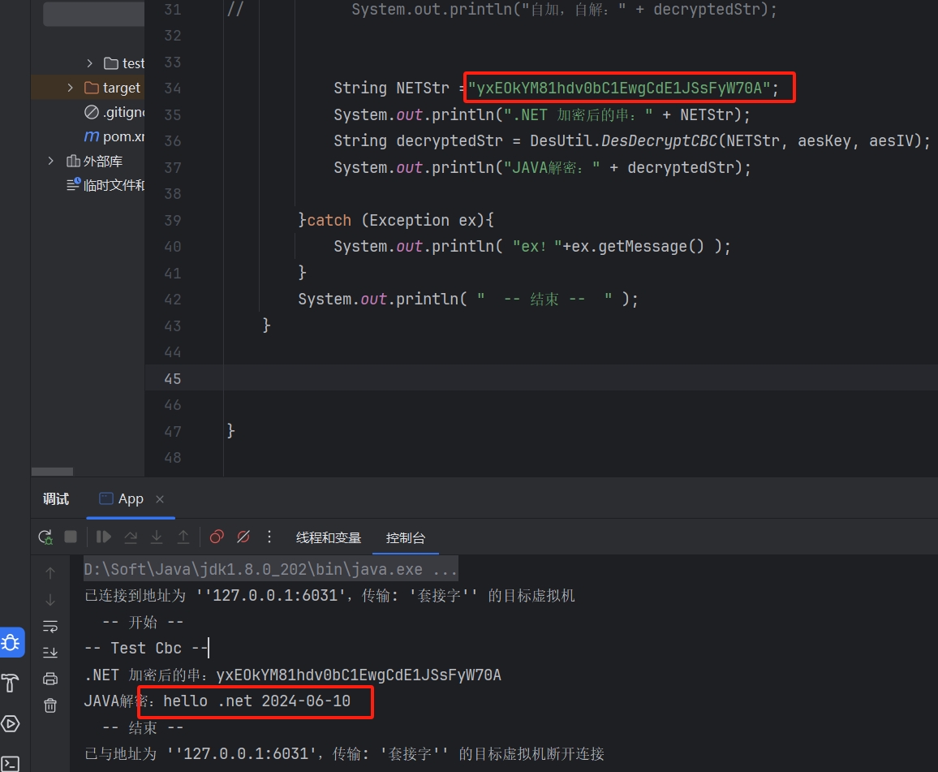Clear console with the trash icon

point(50,705)
